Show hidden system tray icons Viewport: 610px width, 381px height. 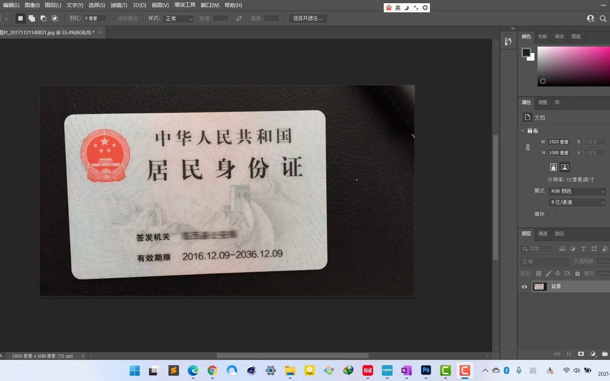point(485,370)
